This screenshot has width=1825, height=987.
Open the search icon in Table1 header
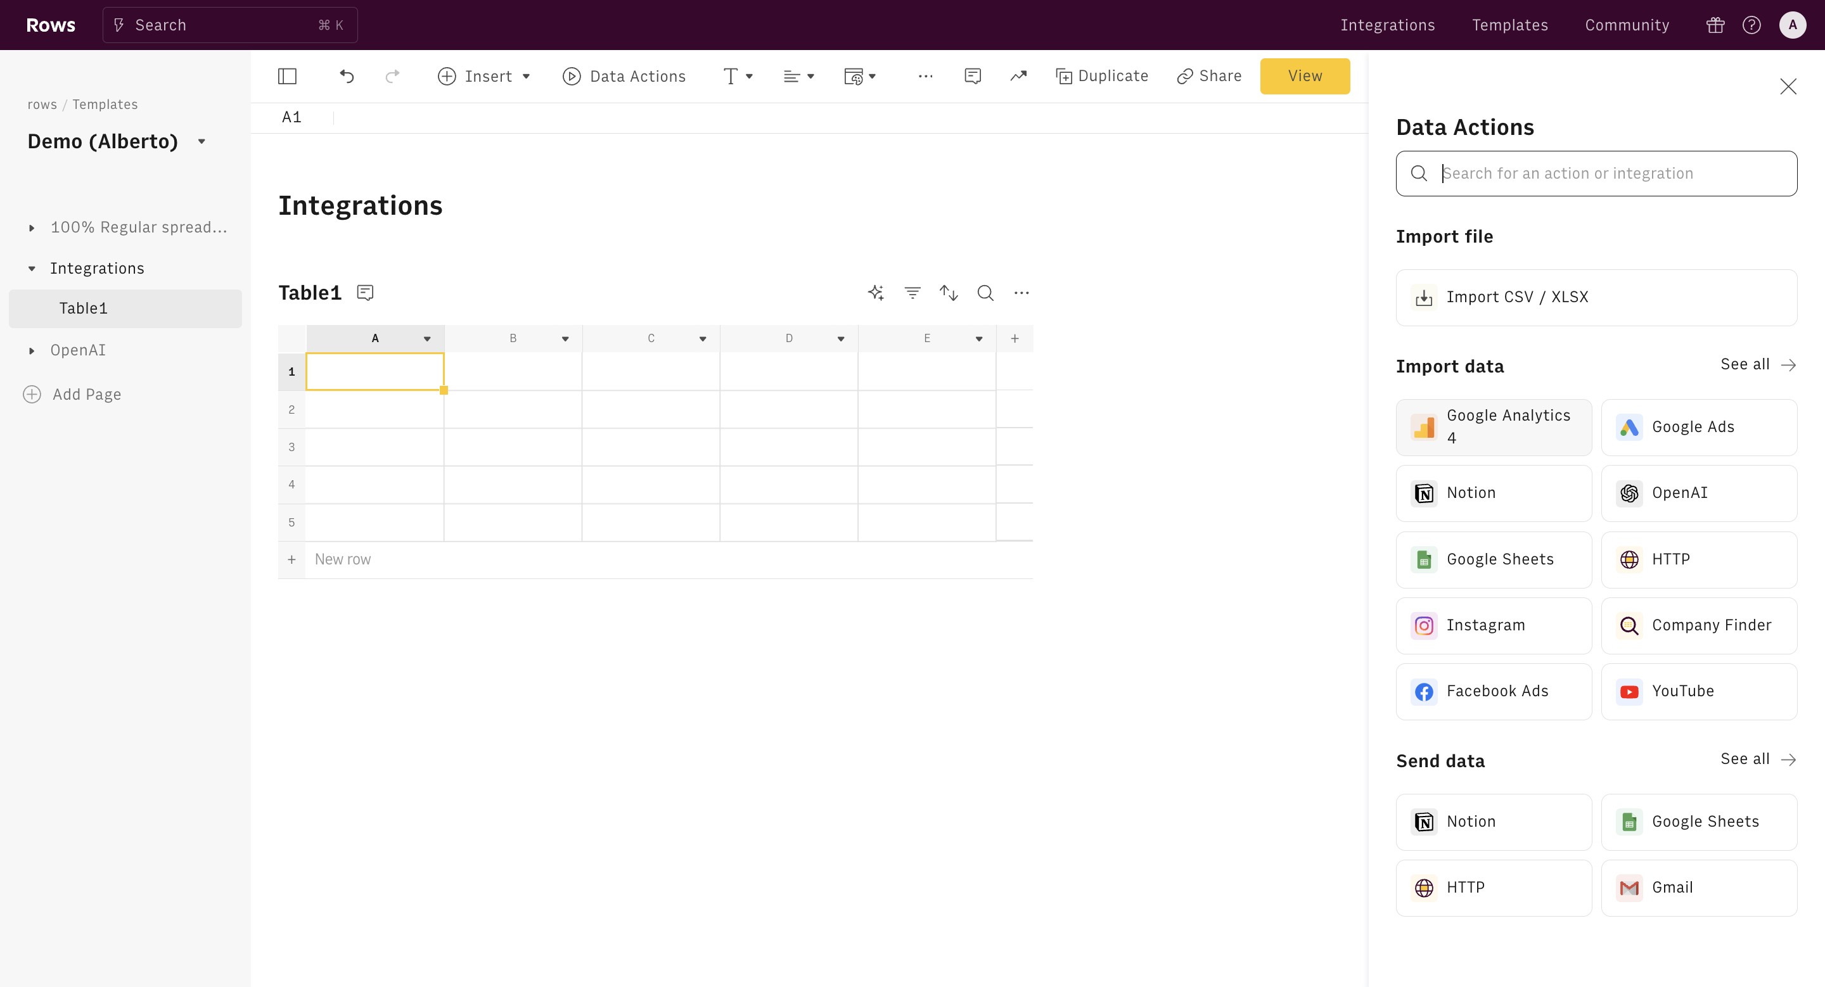pos(985,293)
